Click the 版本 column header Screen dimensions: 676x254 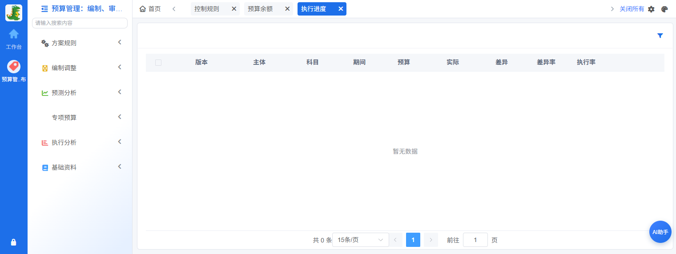click(201, 63)
